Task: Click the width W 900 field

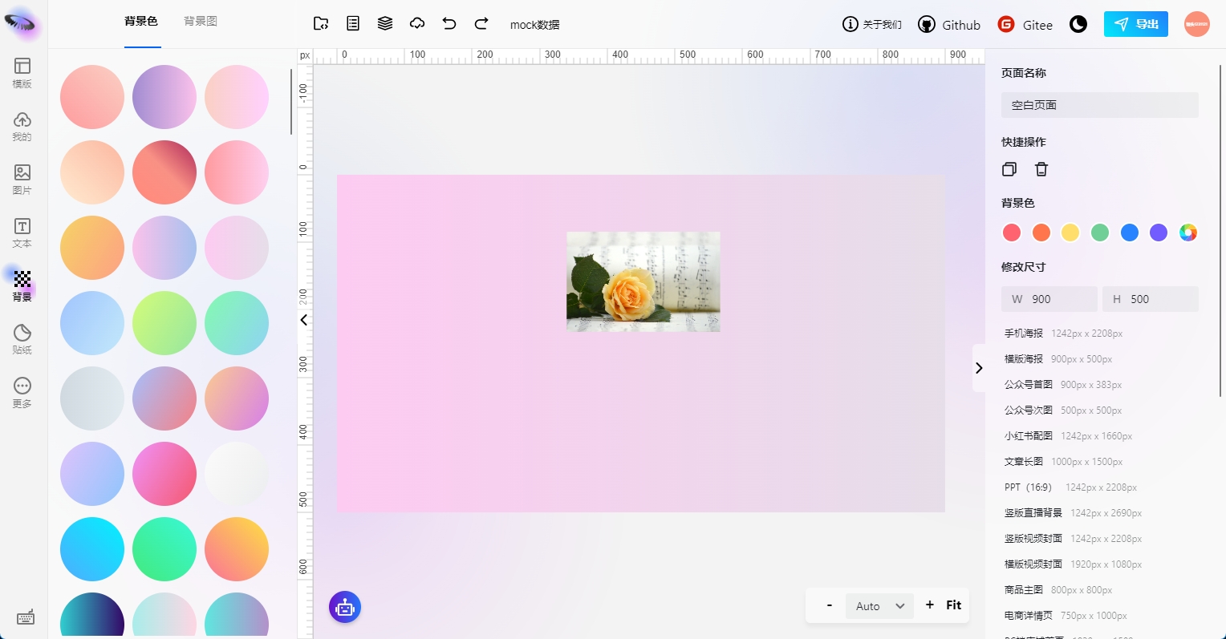Action: point(1049,299)
